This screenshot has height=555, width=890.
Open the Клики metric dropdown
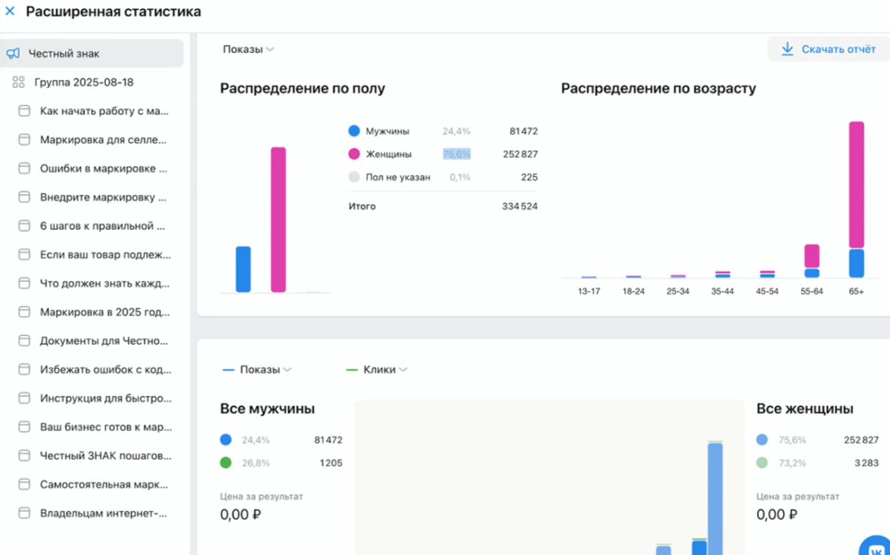(x=378, y=370)
